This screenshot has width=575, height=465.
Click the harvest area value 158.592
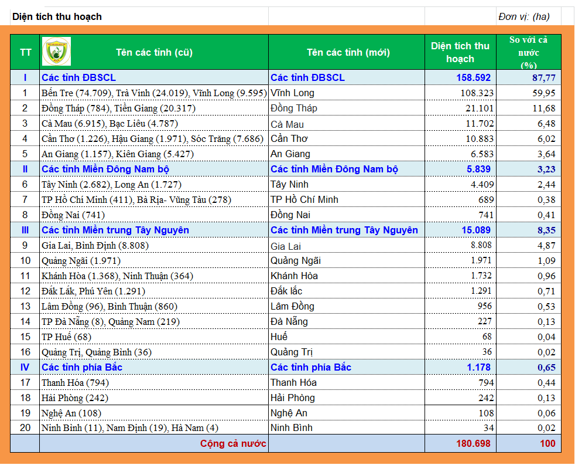474,77
